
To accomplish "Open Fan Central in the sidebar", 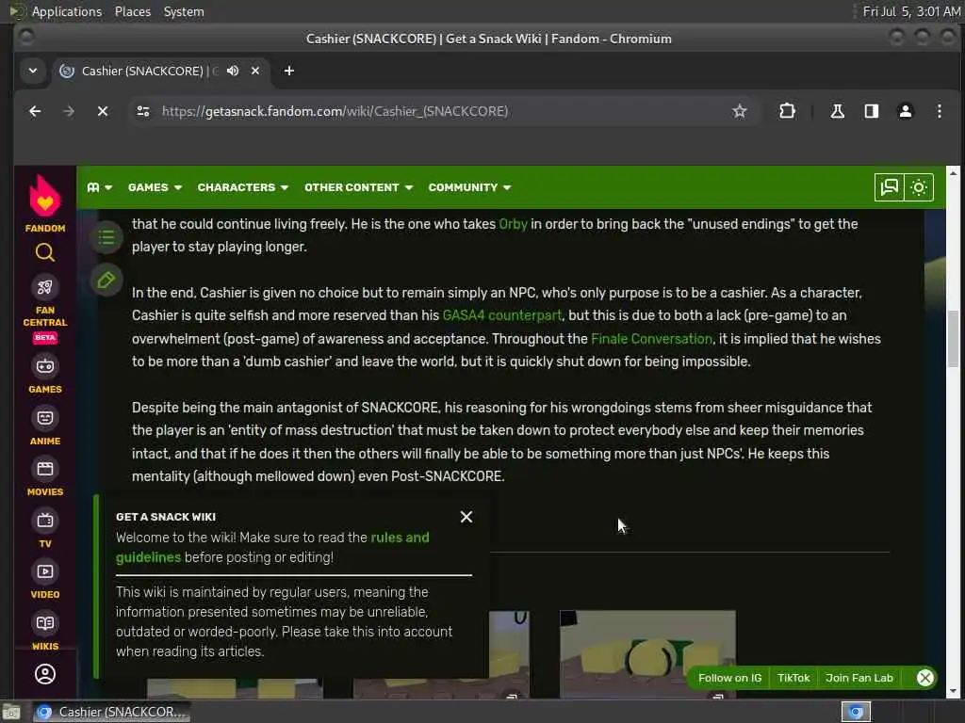I will 45,308.
